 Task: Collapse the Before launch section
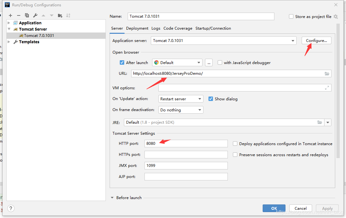pos(112,198)
